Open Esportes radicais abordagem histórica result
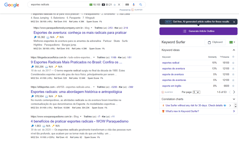This screenshot has height=142, width=239. tap(76, 92)
